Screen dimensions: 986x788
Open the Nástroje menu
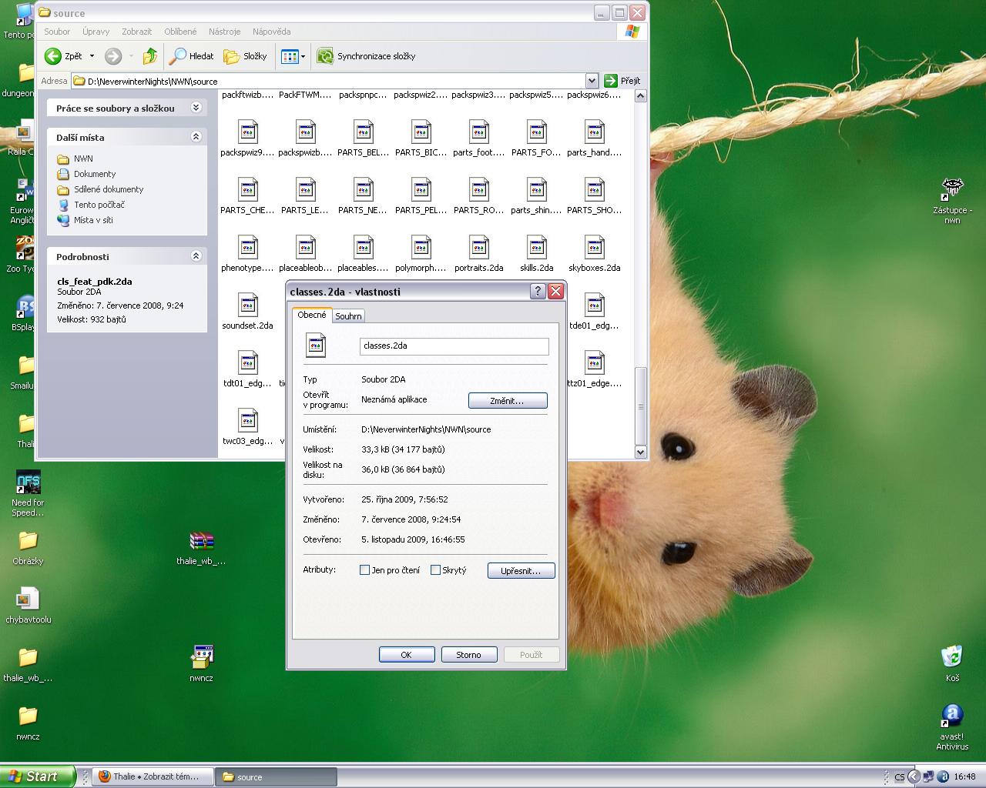click(224, 32)
